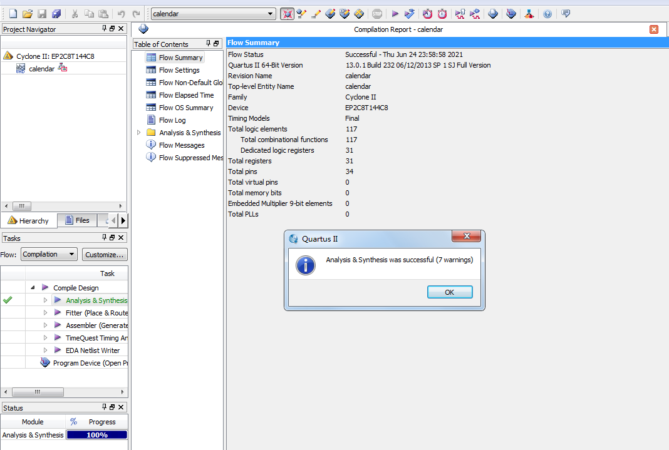Open Flow Messages in Table of Contents
Image resolution: width=669 pixels, height=450 pixels.
point(182,145)
